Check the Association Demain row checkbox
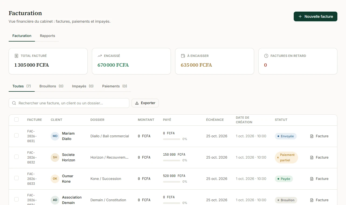 pyautogui.click(x=16, y=199)
